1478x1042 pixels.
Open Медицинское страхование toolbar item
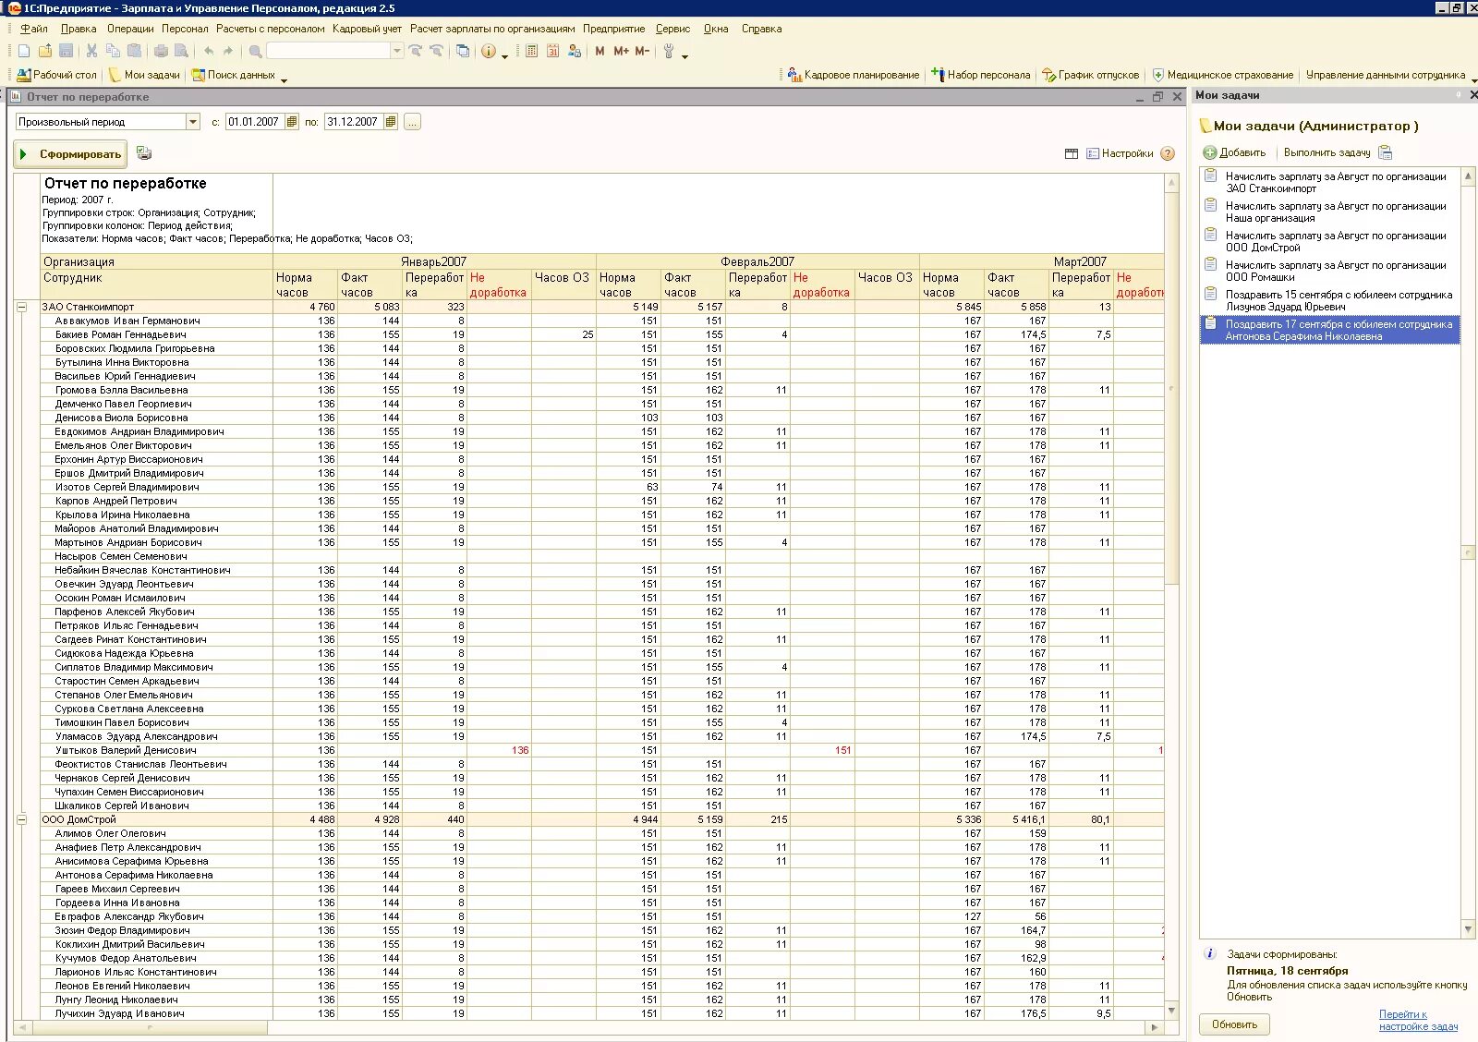pyautogui.click(x=1222, y=75)
